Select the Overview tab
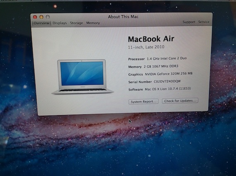Image resolution: width=236 pixels, height=176 pixels. point(41,23)
